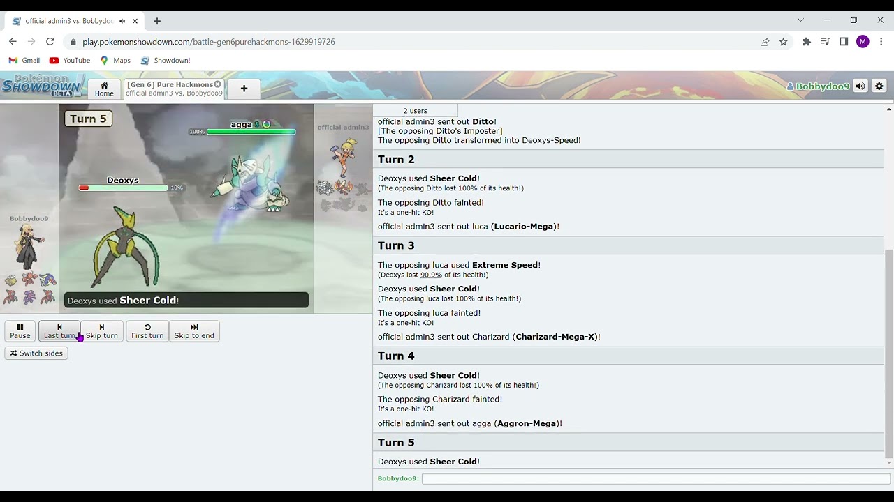
Task: Open the Showdown Home tab
Action: [x=104, y=89]
